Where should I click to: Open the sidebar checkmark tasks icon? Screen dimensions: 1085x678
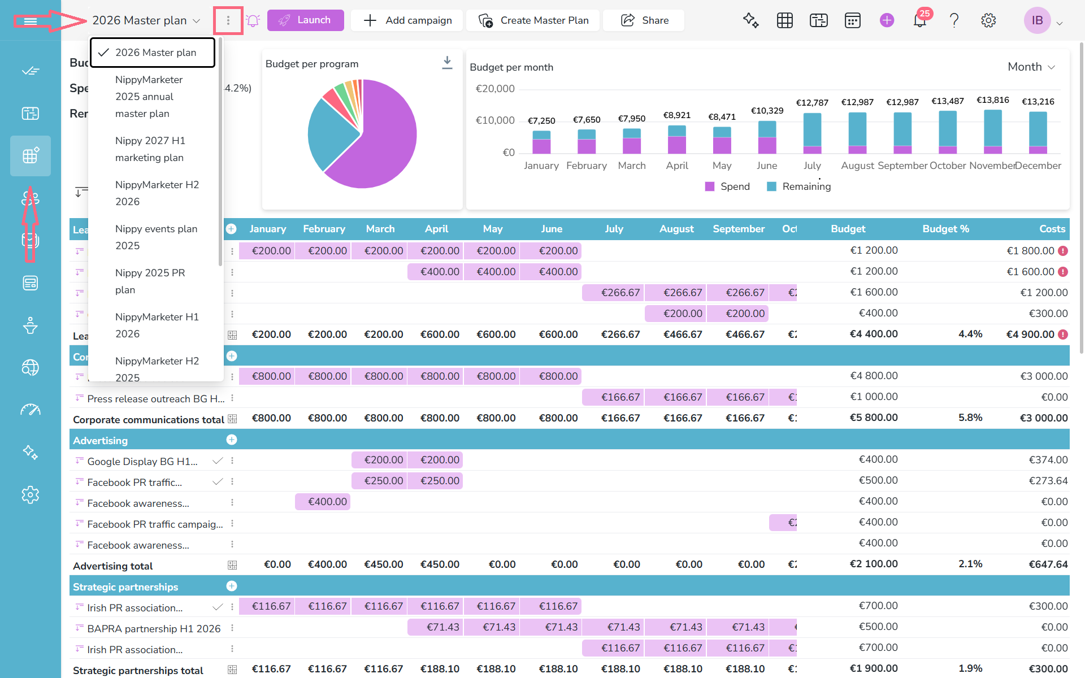click(x=31, y=71)
